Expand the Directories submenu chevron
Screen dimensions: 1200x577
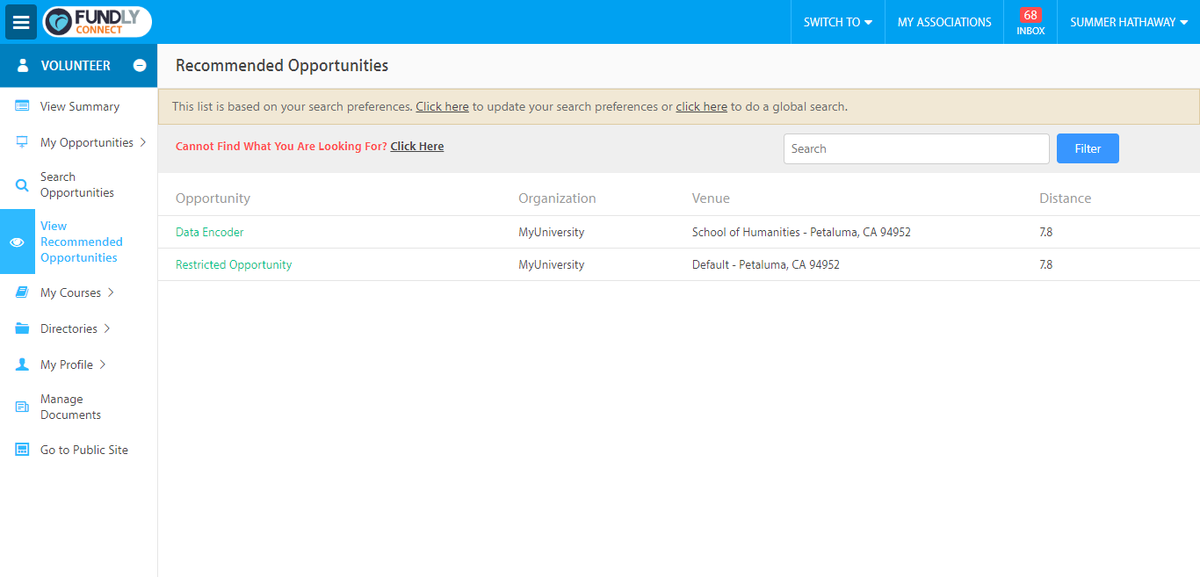point(107,328)
